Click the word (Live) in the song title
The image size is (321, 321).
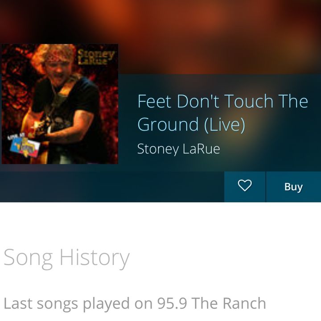pos(225,124)
